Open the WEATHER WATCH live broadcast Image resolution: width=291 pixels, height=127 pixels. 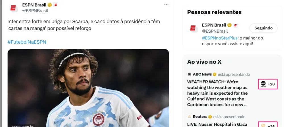(217, 93)
